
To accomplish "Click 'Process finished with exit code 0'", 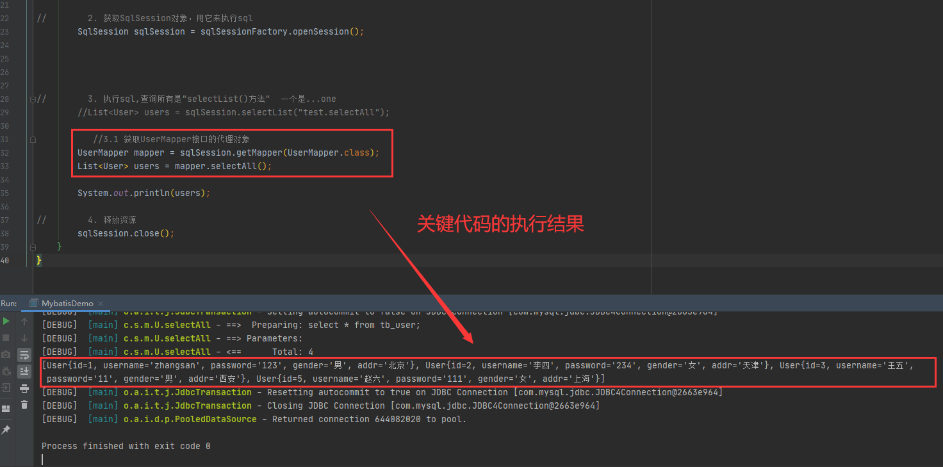I will [126, 446].
